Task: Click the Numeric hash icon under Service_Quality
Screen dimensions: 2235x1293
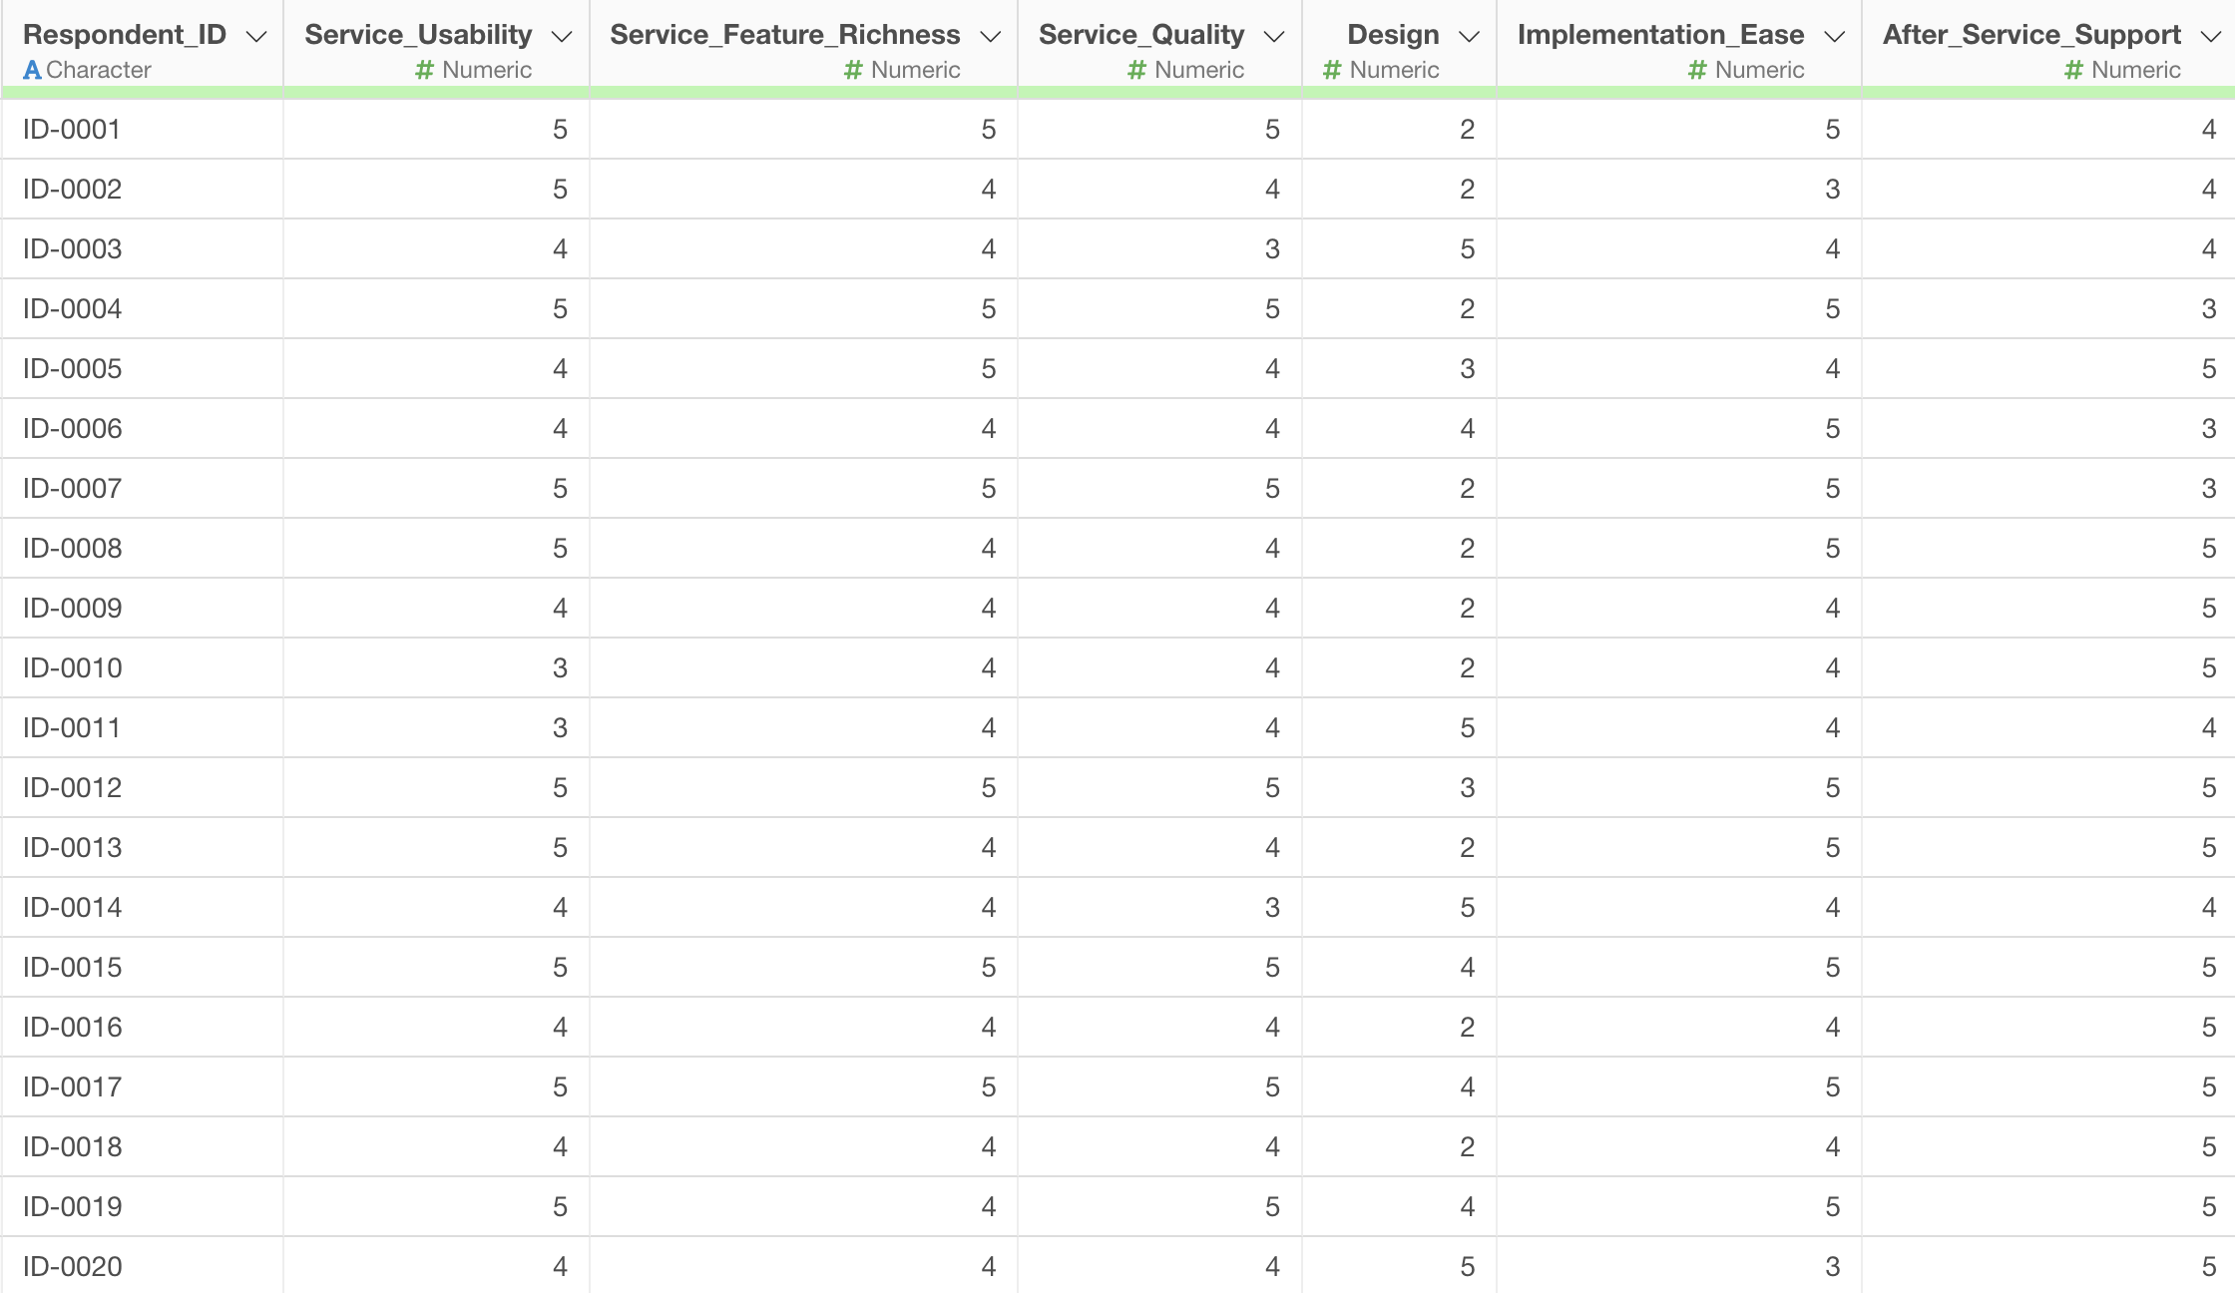Action: point(1136,70)
